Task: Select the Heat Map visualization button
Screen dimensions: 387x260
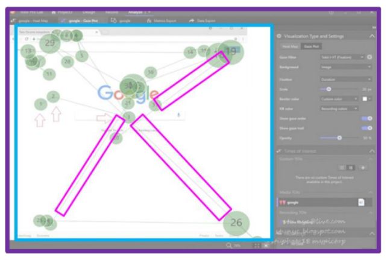Action: pyautogui.click(x=291, y=46)
